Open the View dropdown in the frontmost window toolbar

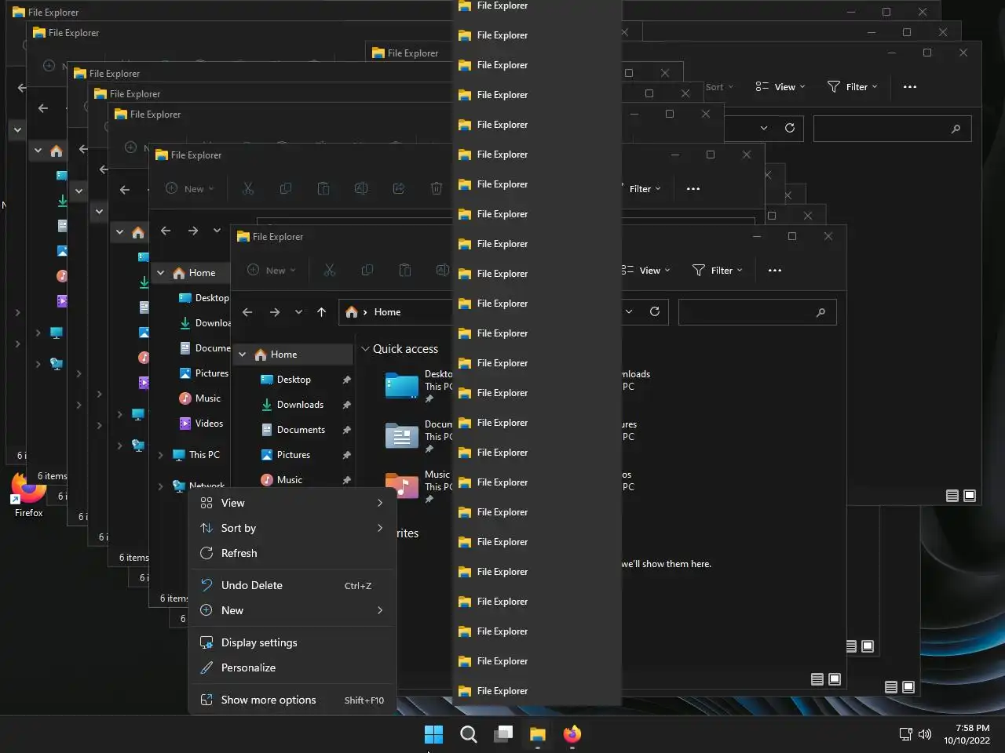coord(645,270)
